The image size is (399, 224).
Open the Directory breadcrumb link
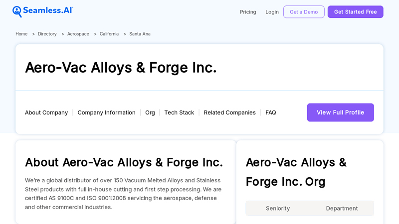(47, 34)
